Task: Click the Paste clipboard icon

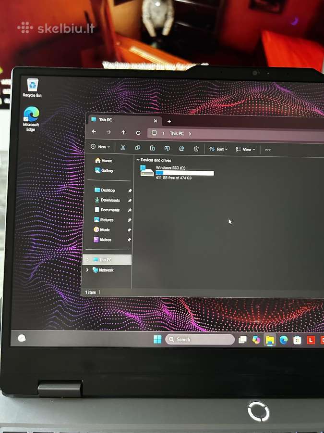Action: coord(152,148)
